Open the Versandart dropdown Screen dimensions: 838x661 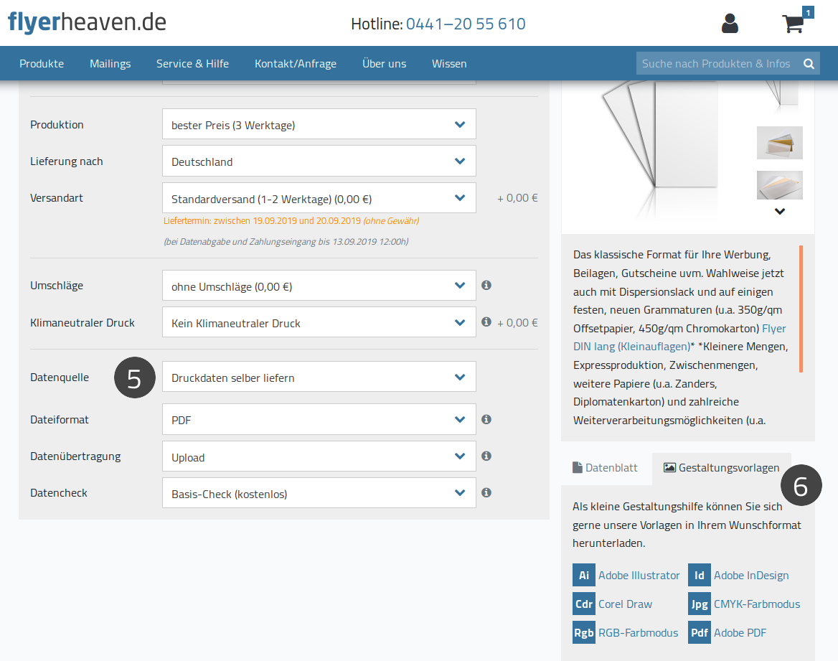(x=319, y=198)
